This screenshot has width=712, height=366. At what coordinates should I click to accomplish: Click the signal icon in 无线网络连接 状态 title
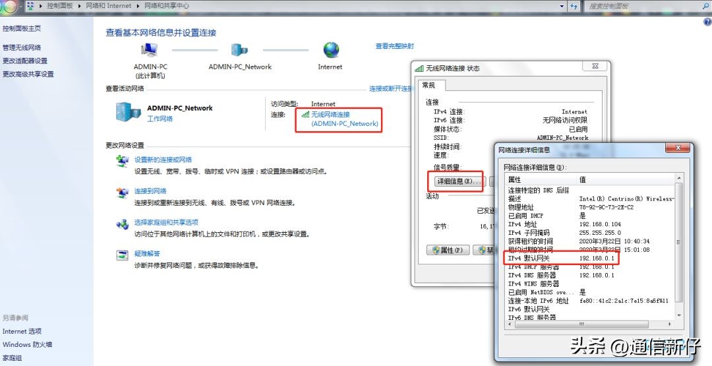point(419,68)
